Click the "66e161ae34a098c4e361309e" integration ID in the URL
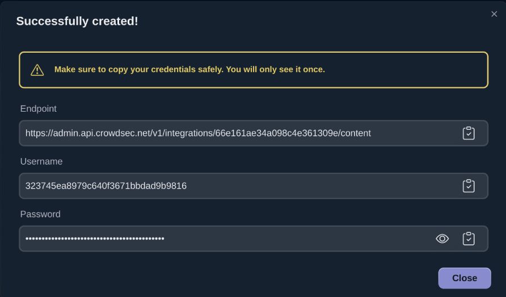 (273, 133)
